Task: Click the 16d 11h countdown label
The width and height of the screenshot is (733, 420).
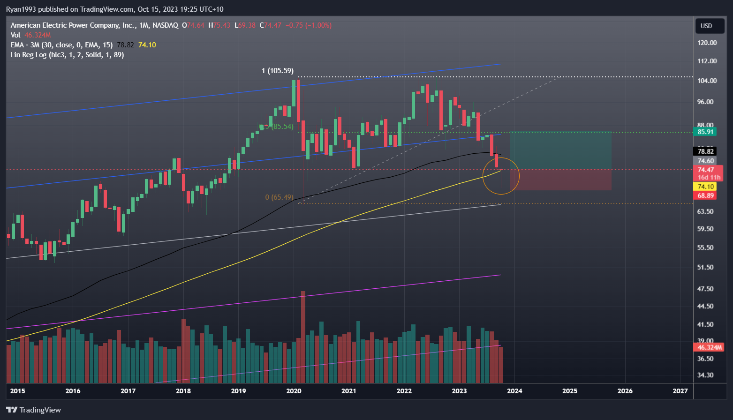Action: tap(709, 178)
